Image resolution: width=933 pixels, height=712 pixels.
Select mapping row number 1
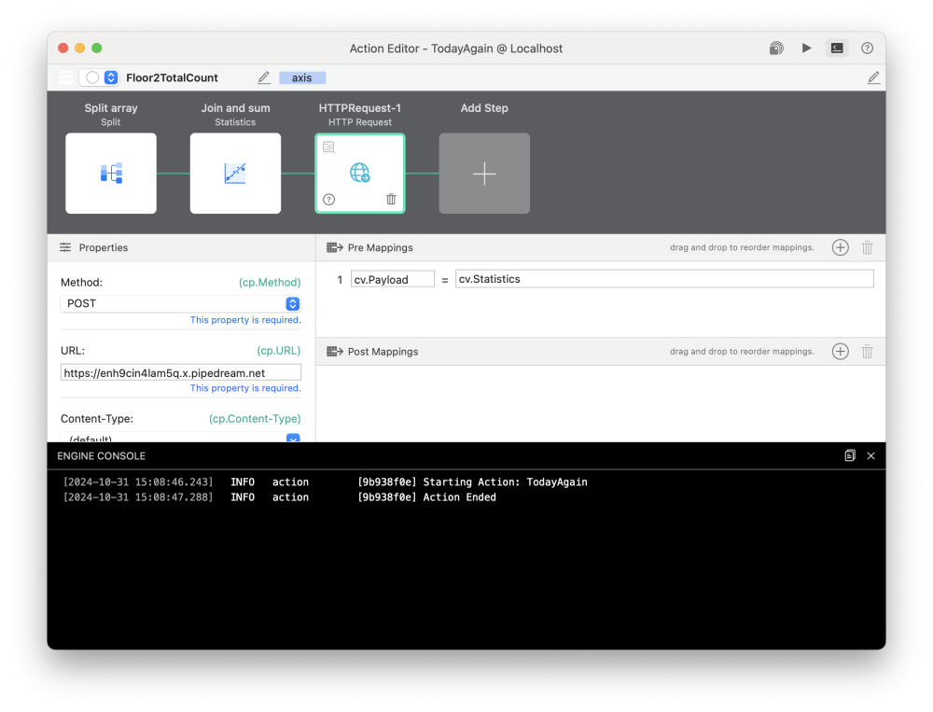pos(340,280)
